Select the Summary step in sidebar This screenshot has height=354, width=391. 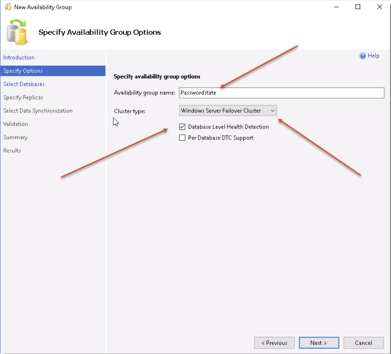point(16,137)
